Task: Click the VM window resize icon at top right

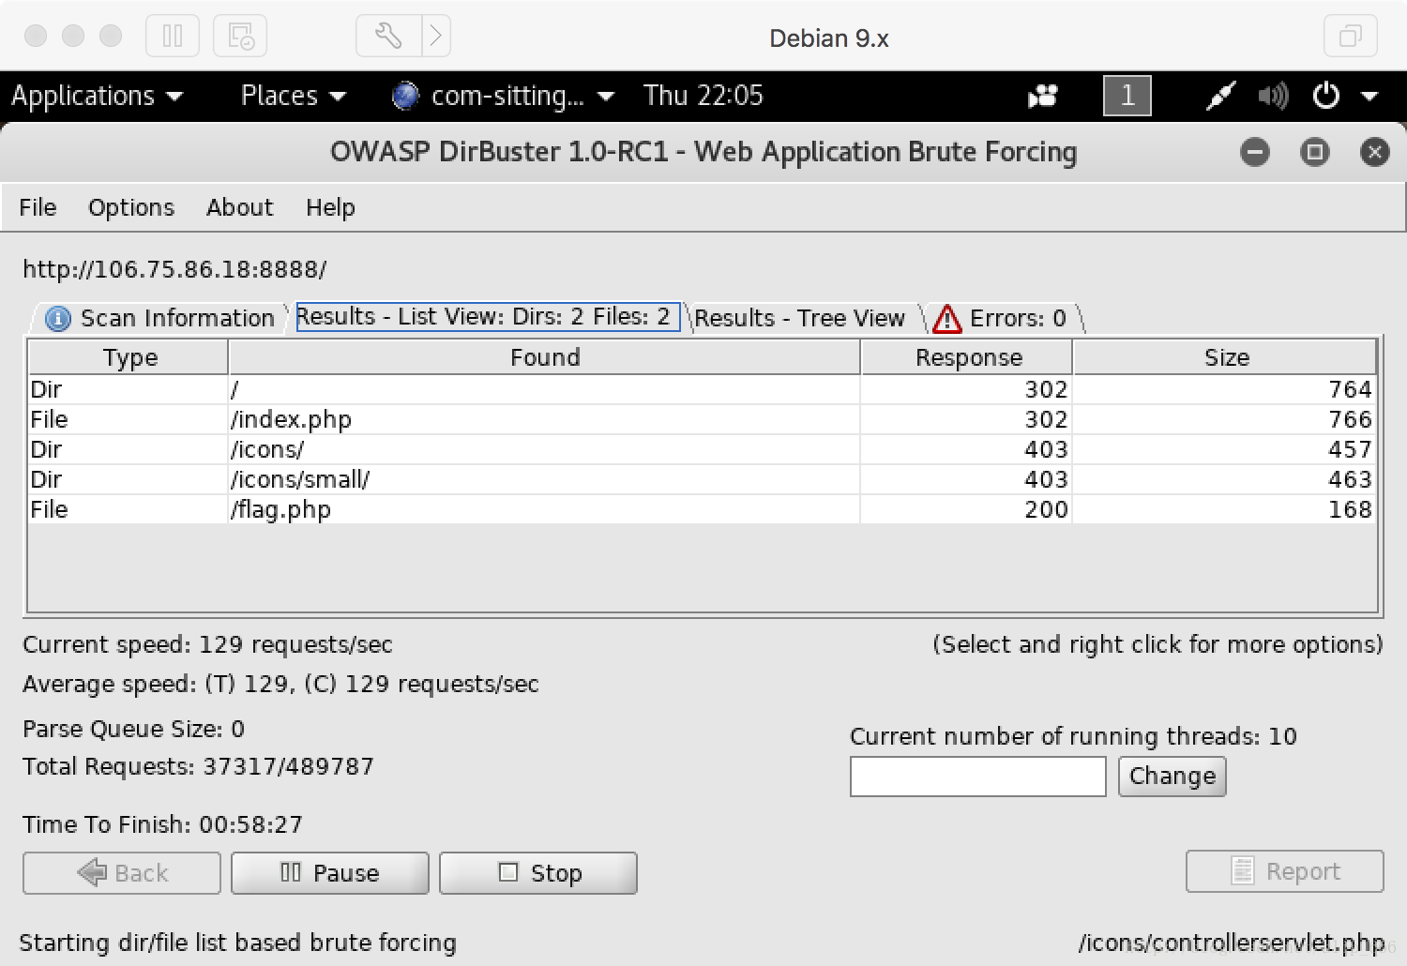Action: [1350, 37]
